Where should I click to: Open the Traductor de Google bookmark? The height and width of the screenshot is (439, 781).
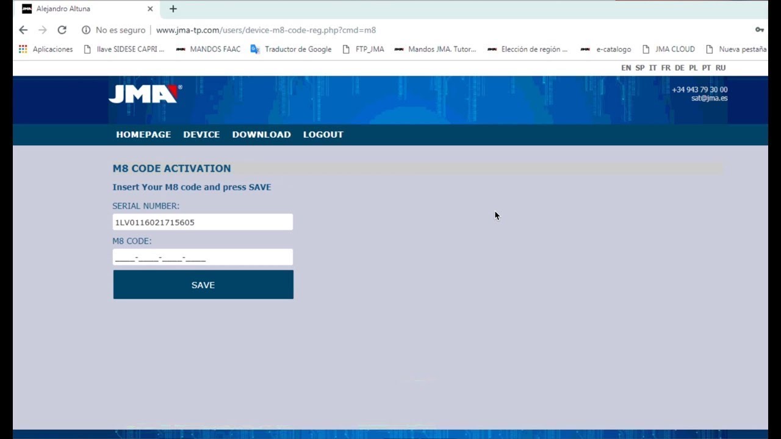[291, 49]
